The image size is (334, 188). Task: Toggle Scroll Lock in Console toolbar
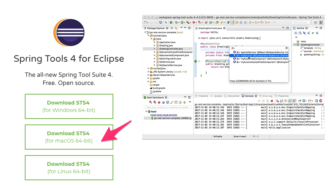point(281,101)
